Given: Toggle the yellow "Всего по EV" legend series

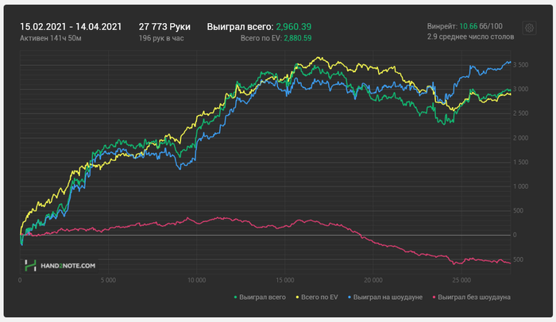Looking at the screenshot, I should click(317, 297).
